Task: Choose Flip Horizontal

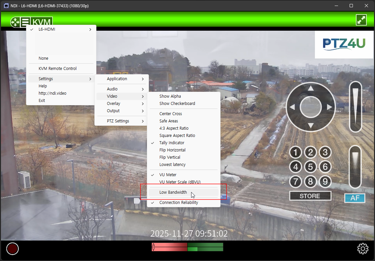Action: tap(184, 150)
